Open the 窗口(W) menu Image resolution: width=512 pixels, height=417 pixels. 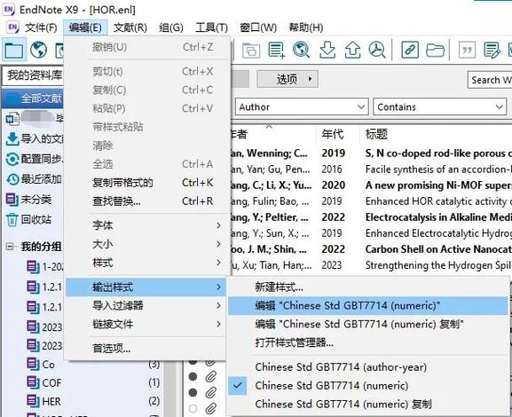(258, 28)
